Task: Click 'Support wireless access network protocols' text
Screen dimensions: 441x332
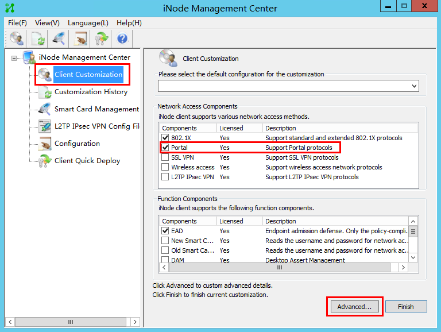Action: tap(323, 167)
